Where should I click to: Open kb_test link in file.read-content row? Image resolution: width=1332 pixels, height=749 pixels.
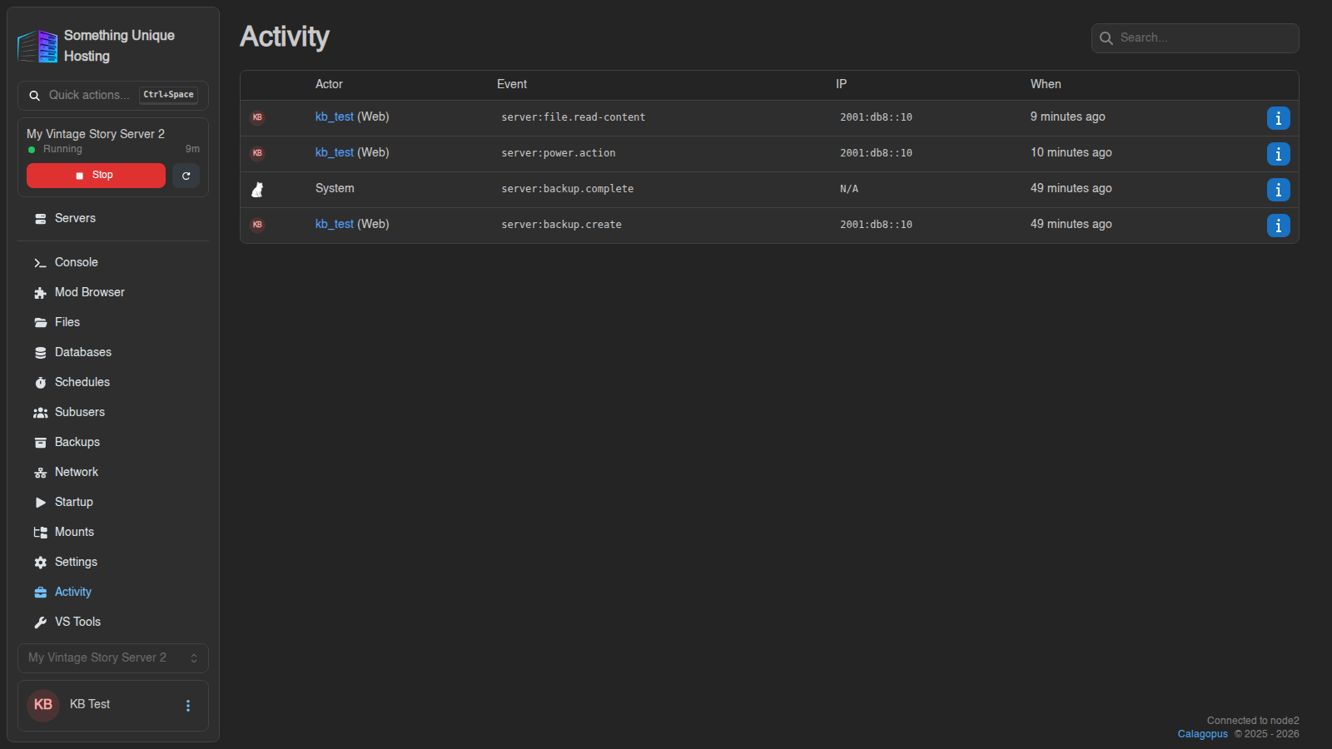[x=335, y=117]
